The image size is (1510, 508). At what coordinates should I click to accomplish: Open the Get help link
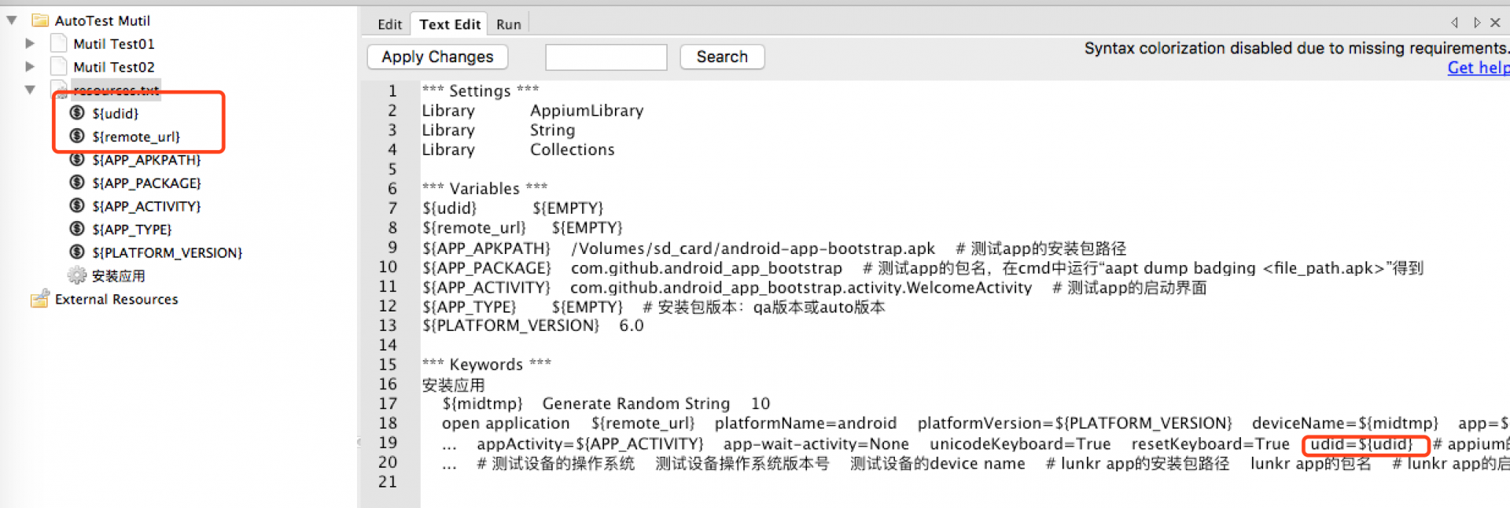(x=1479, y=68)
